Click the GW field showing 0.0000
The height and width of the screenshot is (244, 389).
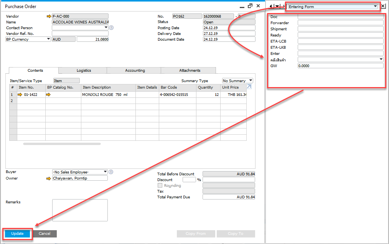tap(341, 66)
